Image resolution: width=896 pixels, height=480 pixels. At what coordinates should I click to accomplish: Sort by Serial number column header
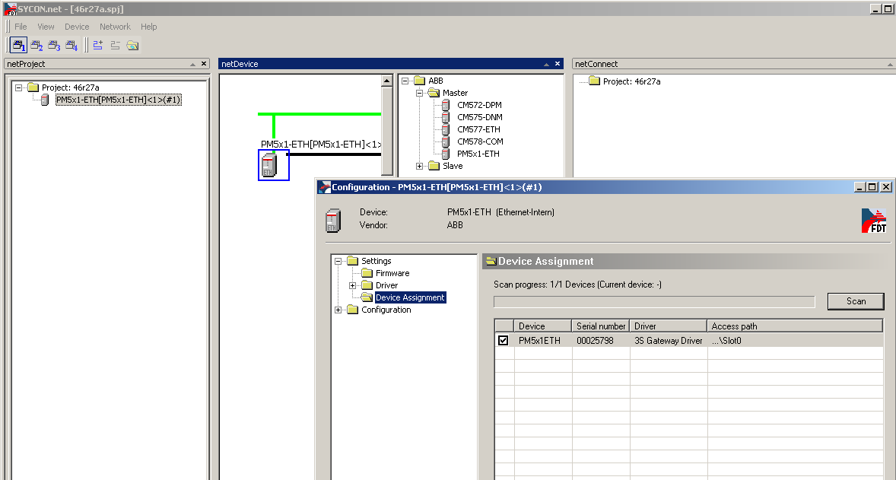(x=601, y=326)
